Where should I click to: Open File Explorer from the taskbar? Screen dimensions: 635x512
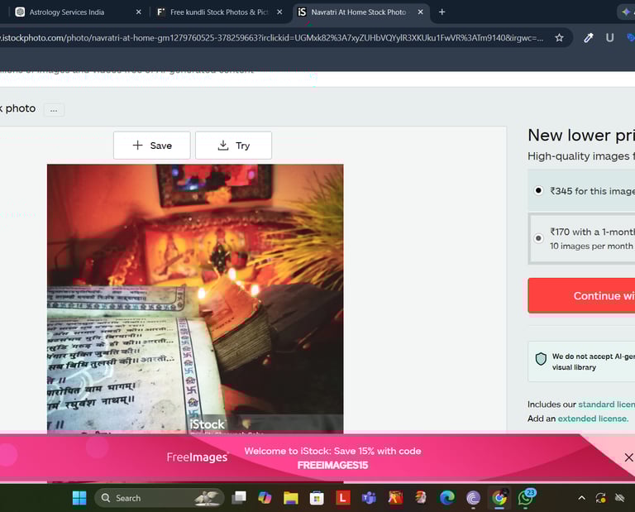coord(291,498)
